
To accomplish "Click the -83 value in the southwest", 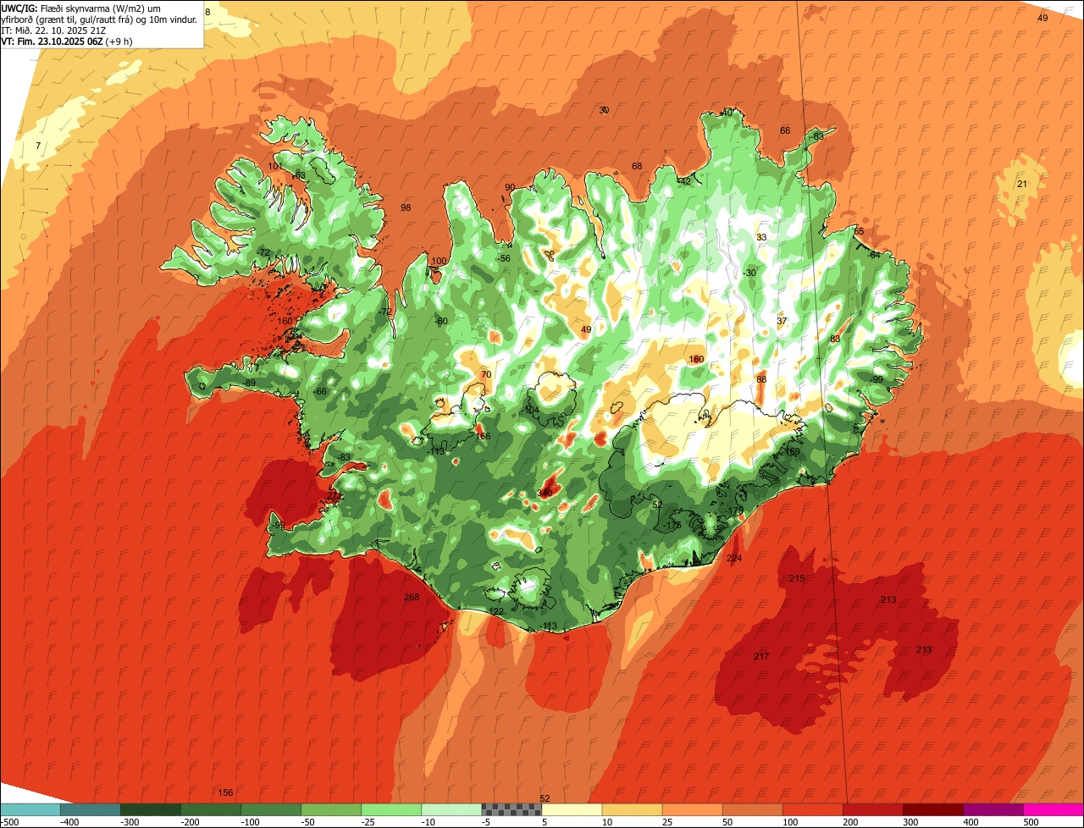I will click(x=344, y=457).
